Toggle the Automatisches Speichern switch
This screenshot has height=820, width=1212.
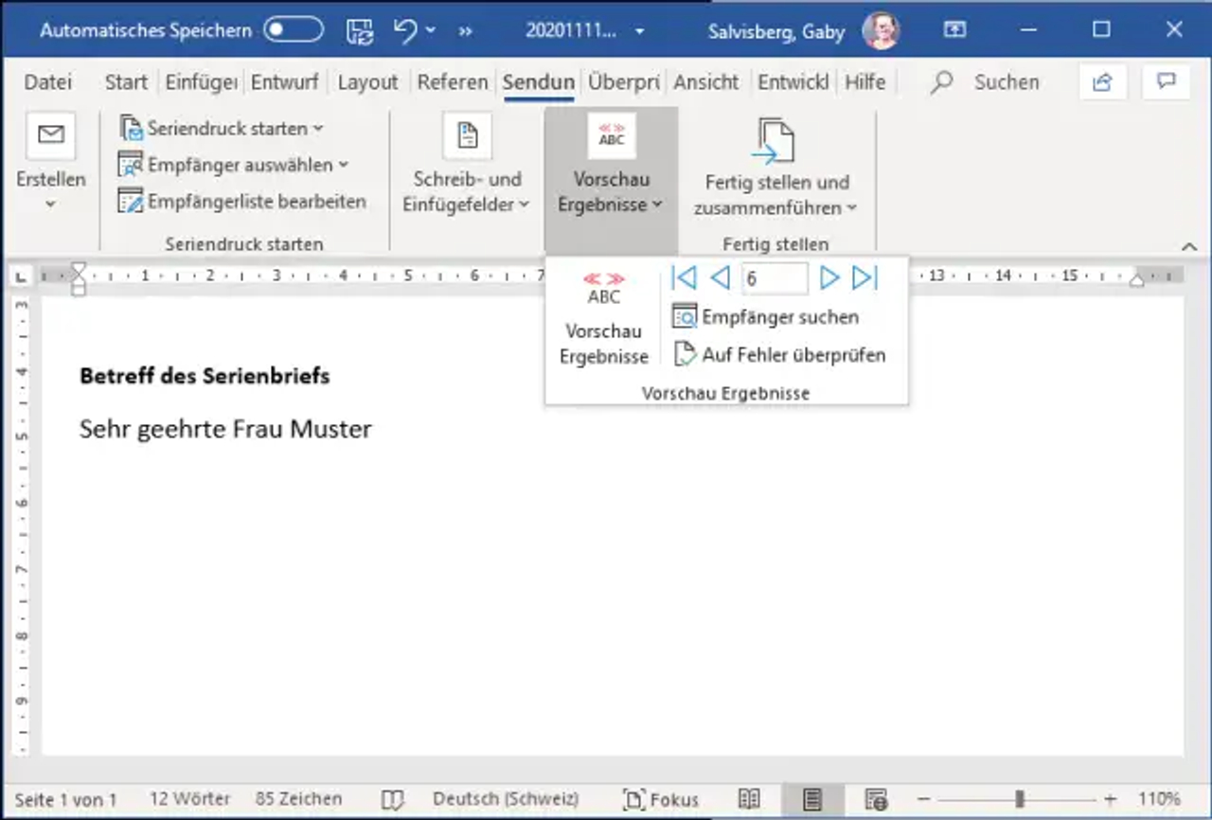click(x=294, y=30)
